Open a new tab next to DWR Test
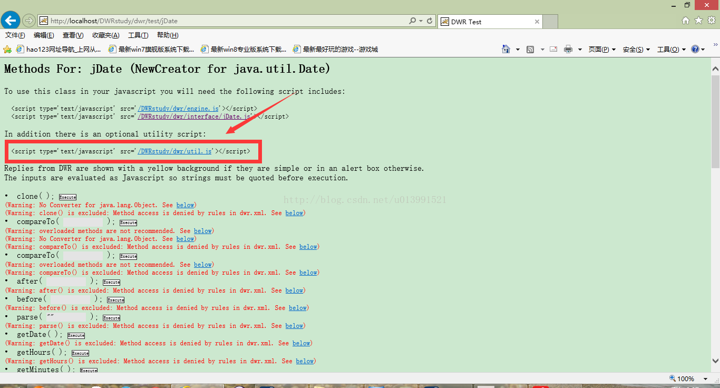The image size is (720, 388). click(x=550, y=22)
